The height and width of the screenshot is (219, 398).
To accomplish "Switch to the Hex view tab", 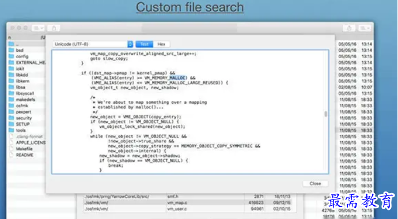I will (x=161, y=44).
